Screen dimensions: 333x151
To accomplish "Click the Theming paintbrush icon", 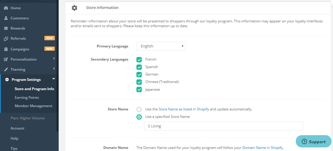I will tap(6, 70).
